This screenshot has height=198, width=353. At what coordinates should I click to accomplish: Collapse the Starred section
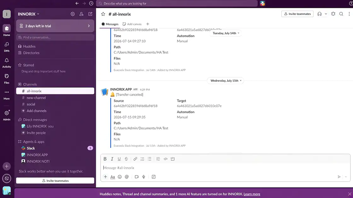pyautogui.click(x=28, y=65)
